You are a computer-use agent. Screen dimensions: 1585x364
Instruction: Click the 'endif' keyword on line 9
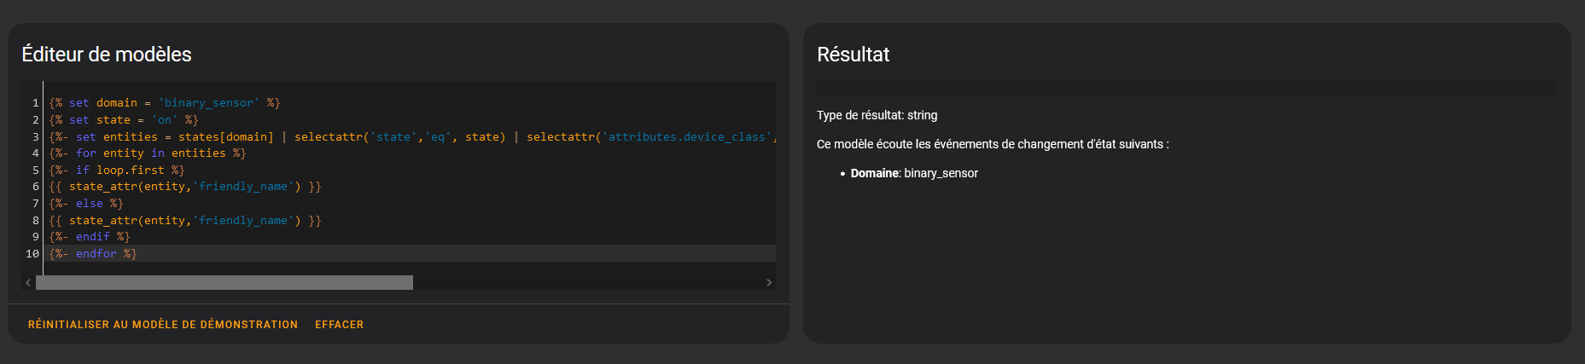[x=92, y=237]
